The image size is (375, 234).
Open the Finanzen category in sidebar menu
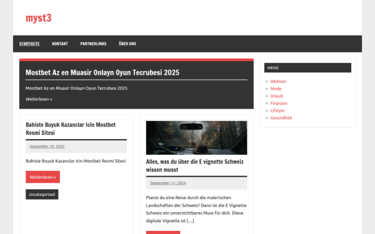coord(279,104)
